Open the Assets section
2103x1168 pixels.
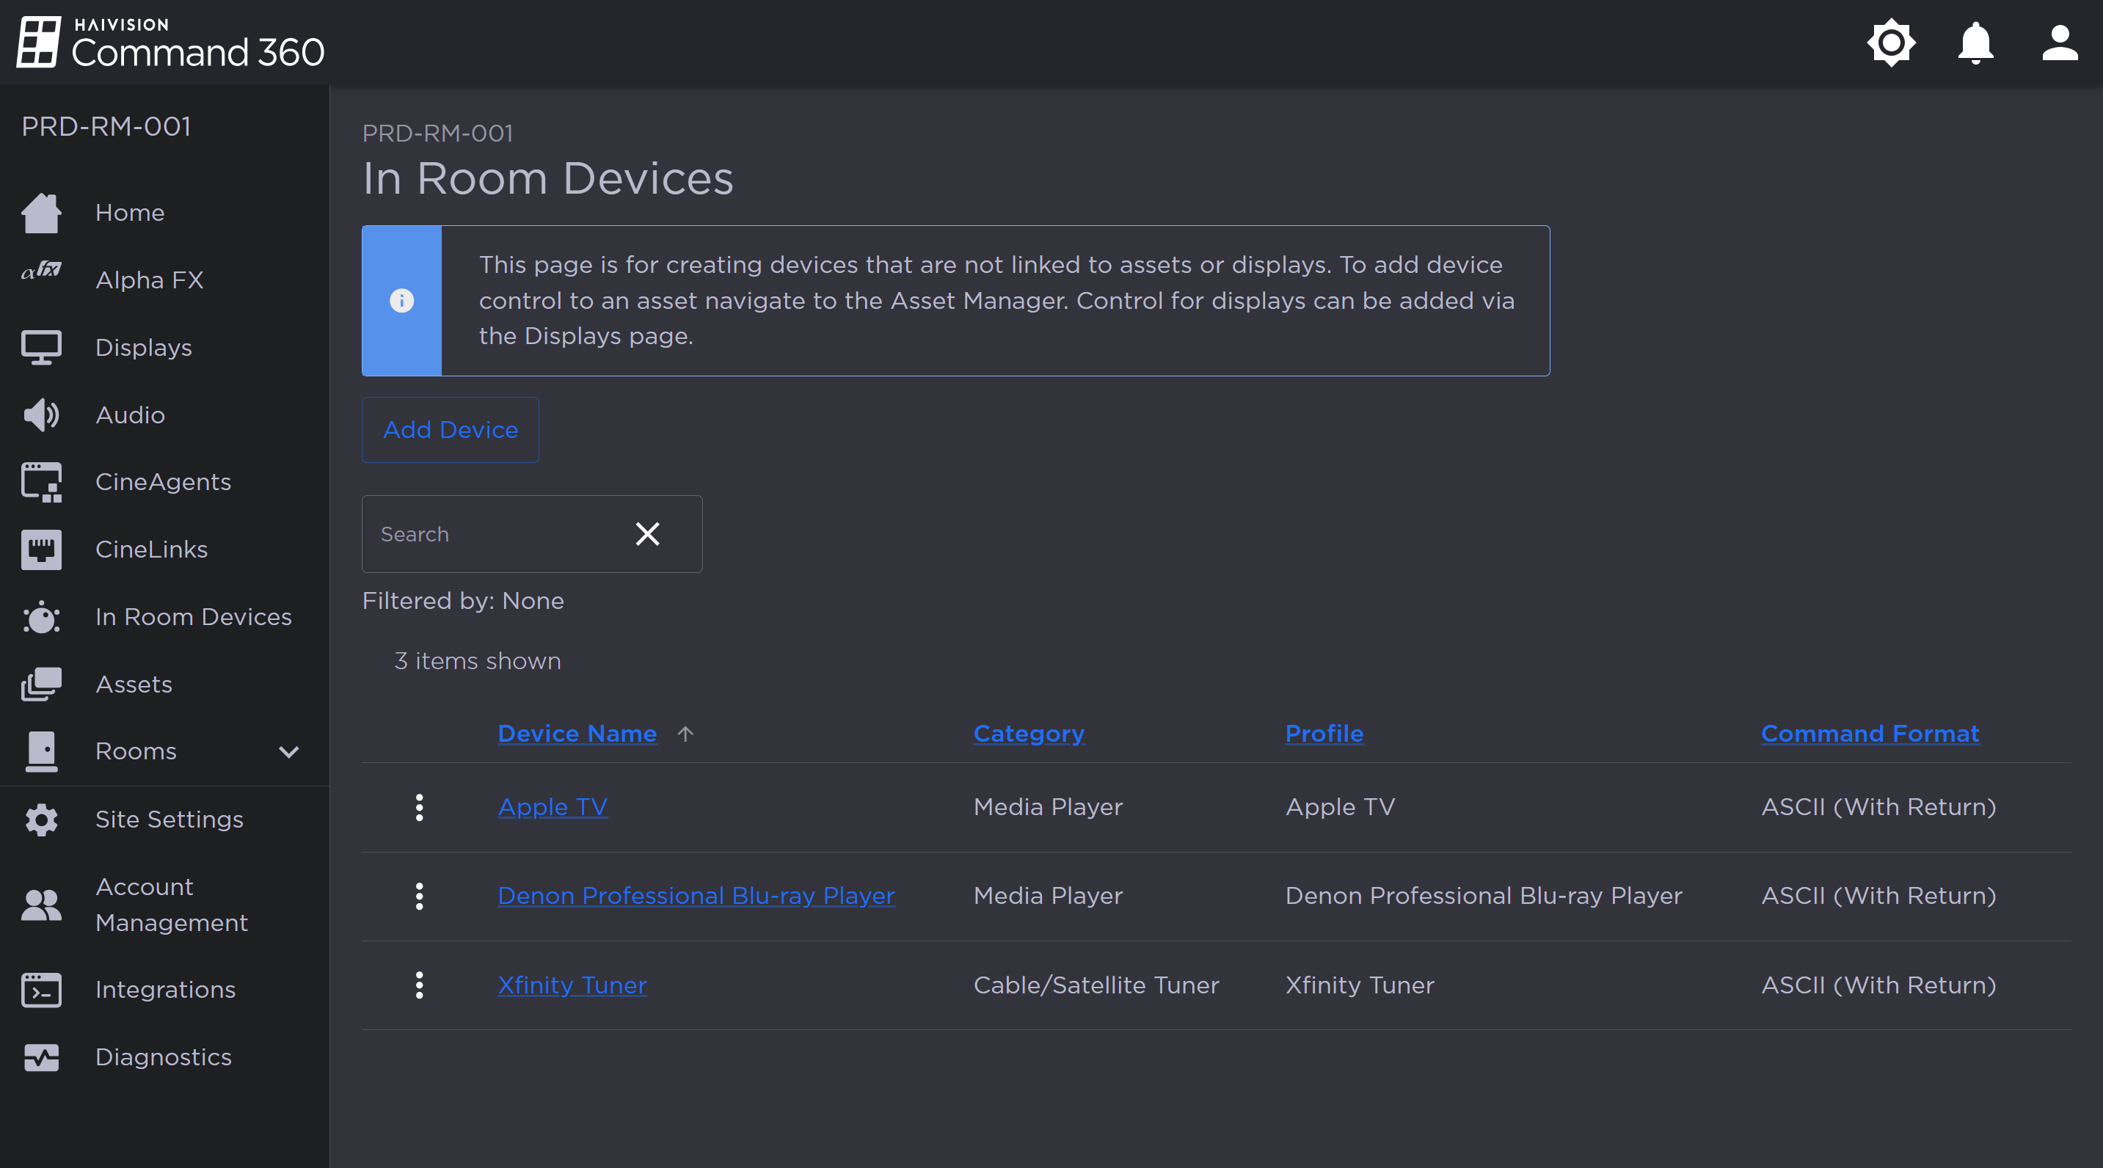click(134, 684)
